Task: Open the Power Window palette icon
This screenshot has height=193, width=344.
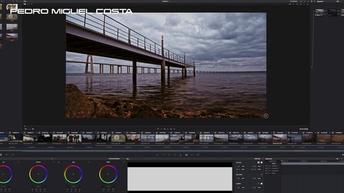Action: pos(169,155)
